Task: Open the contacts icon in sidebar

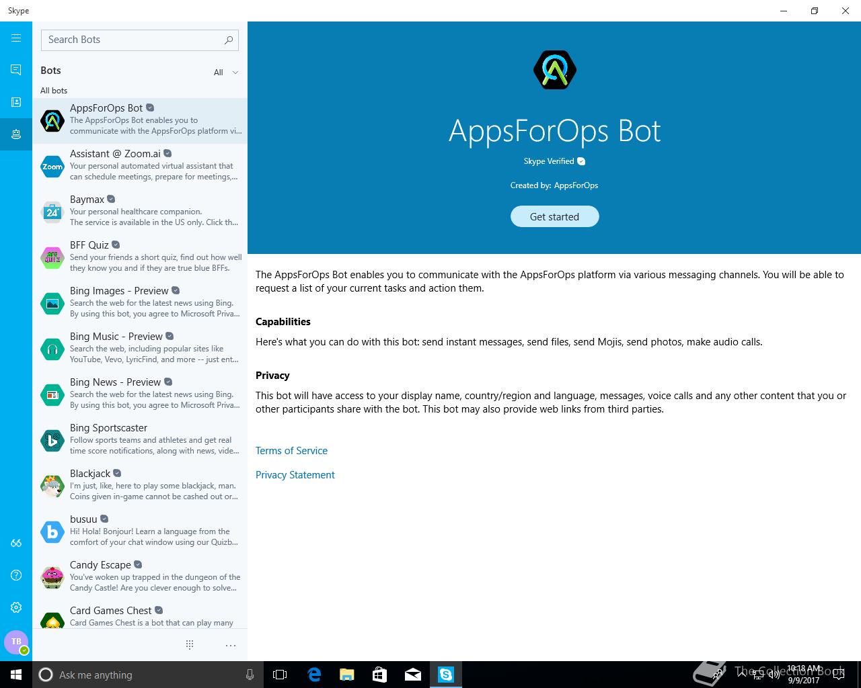Action: (16, 102)
